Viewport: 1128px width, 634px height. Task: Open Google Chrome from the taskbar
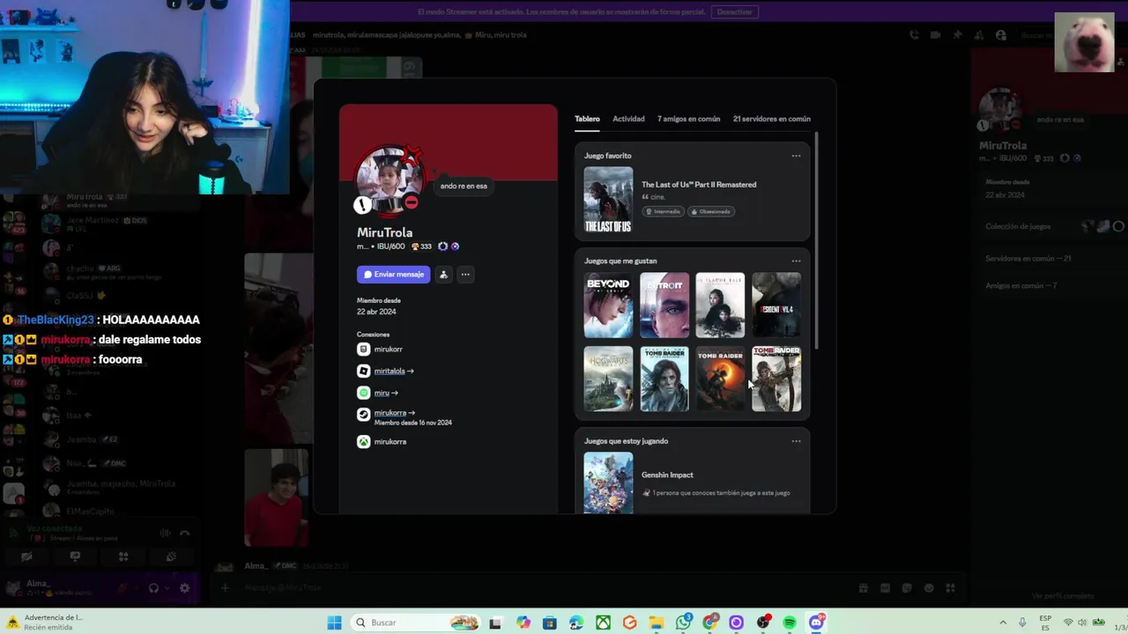710,623
